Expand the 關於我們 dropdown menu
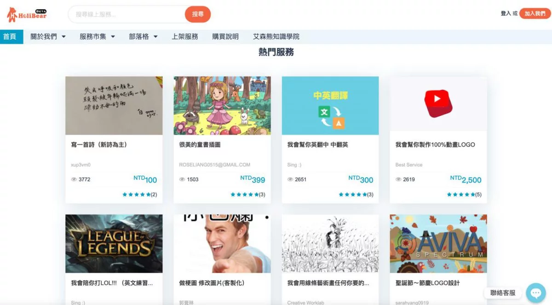This screenshot has height=305, width=552. click(x=48, y=36)
